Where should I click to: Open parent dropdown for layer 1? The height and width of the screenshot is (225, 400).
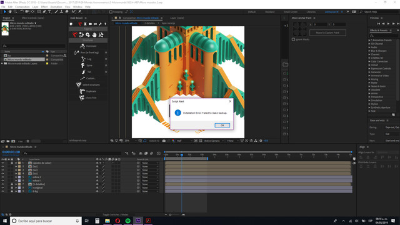click(x=150, y=162)
